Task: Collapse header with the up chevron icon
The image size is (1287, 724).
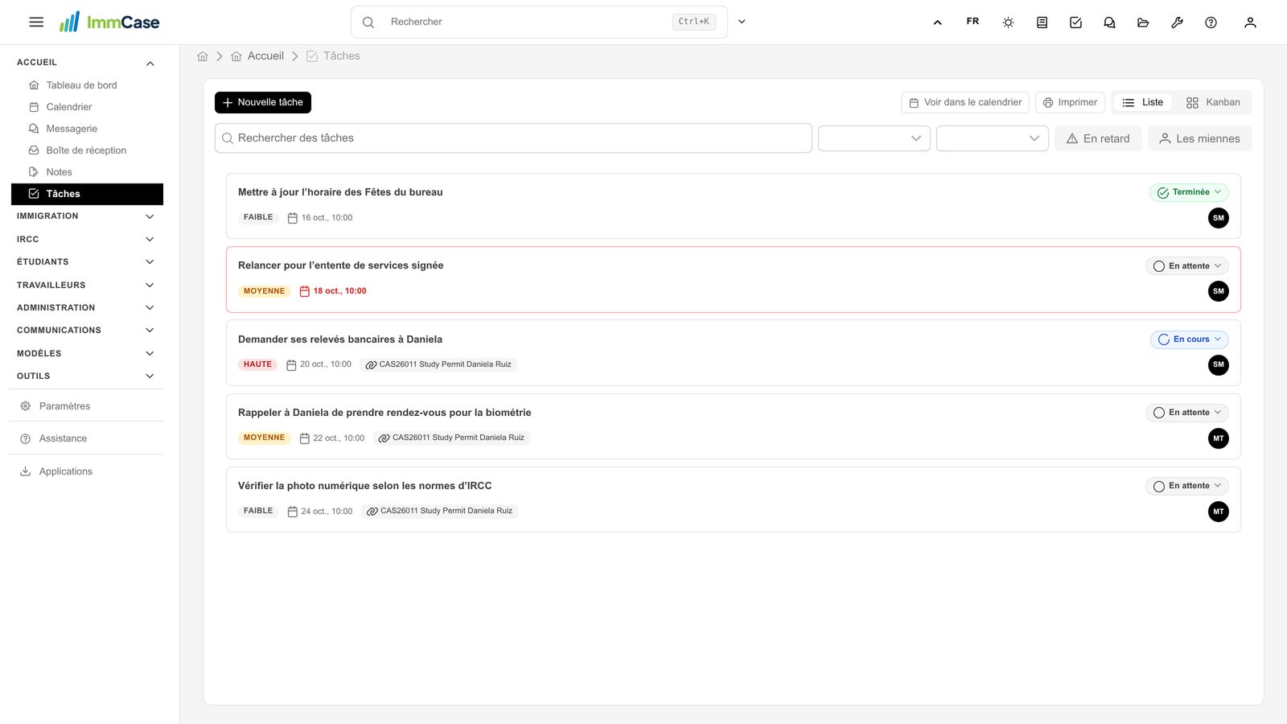Action: 937,23
